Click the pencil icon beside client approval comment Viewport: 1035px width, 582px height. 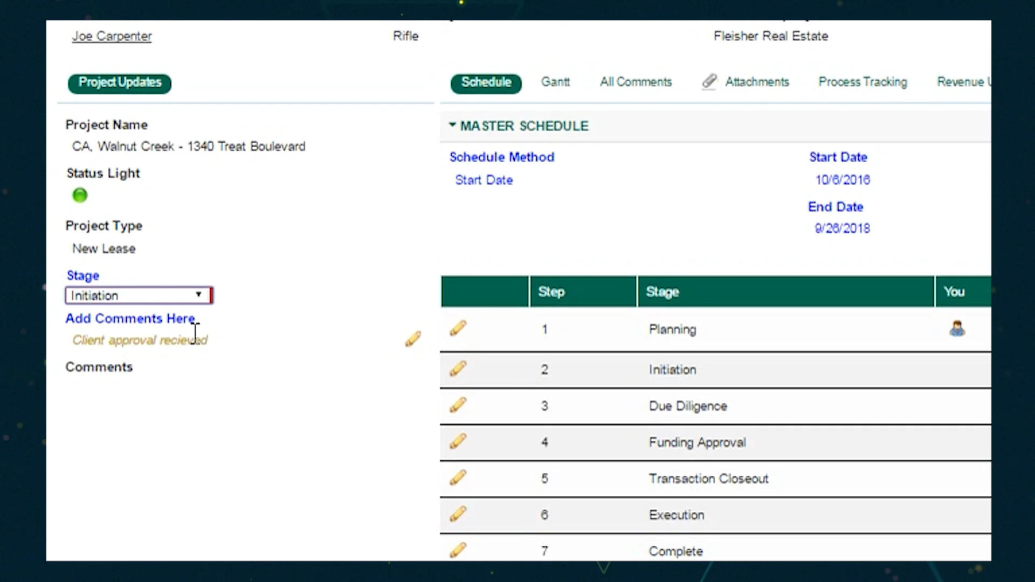point(413,339)
